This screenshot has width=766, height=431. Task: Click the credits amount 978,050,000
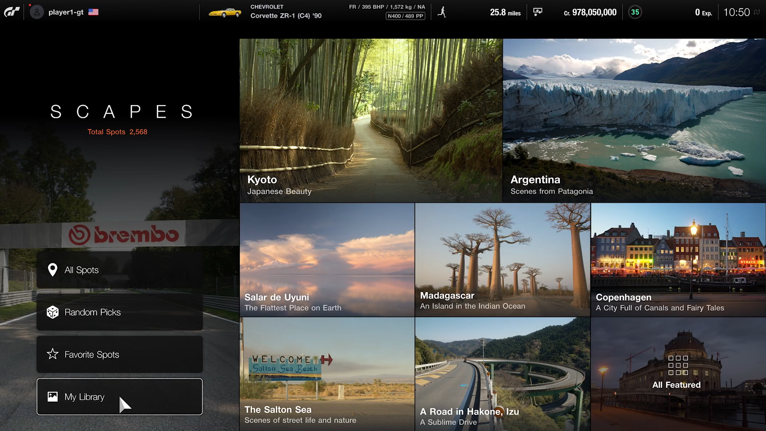[590, 12]
